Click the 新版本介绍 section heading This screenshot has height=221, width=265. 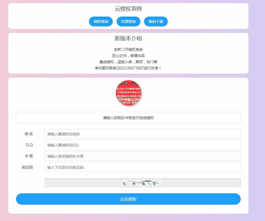coord(128,38)
